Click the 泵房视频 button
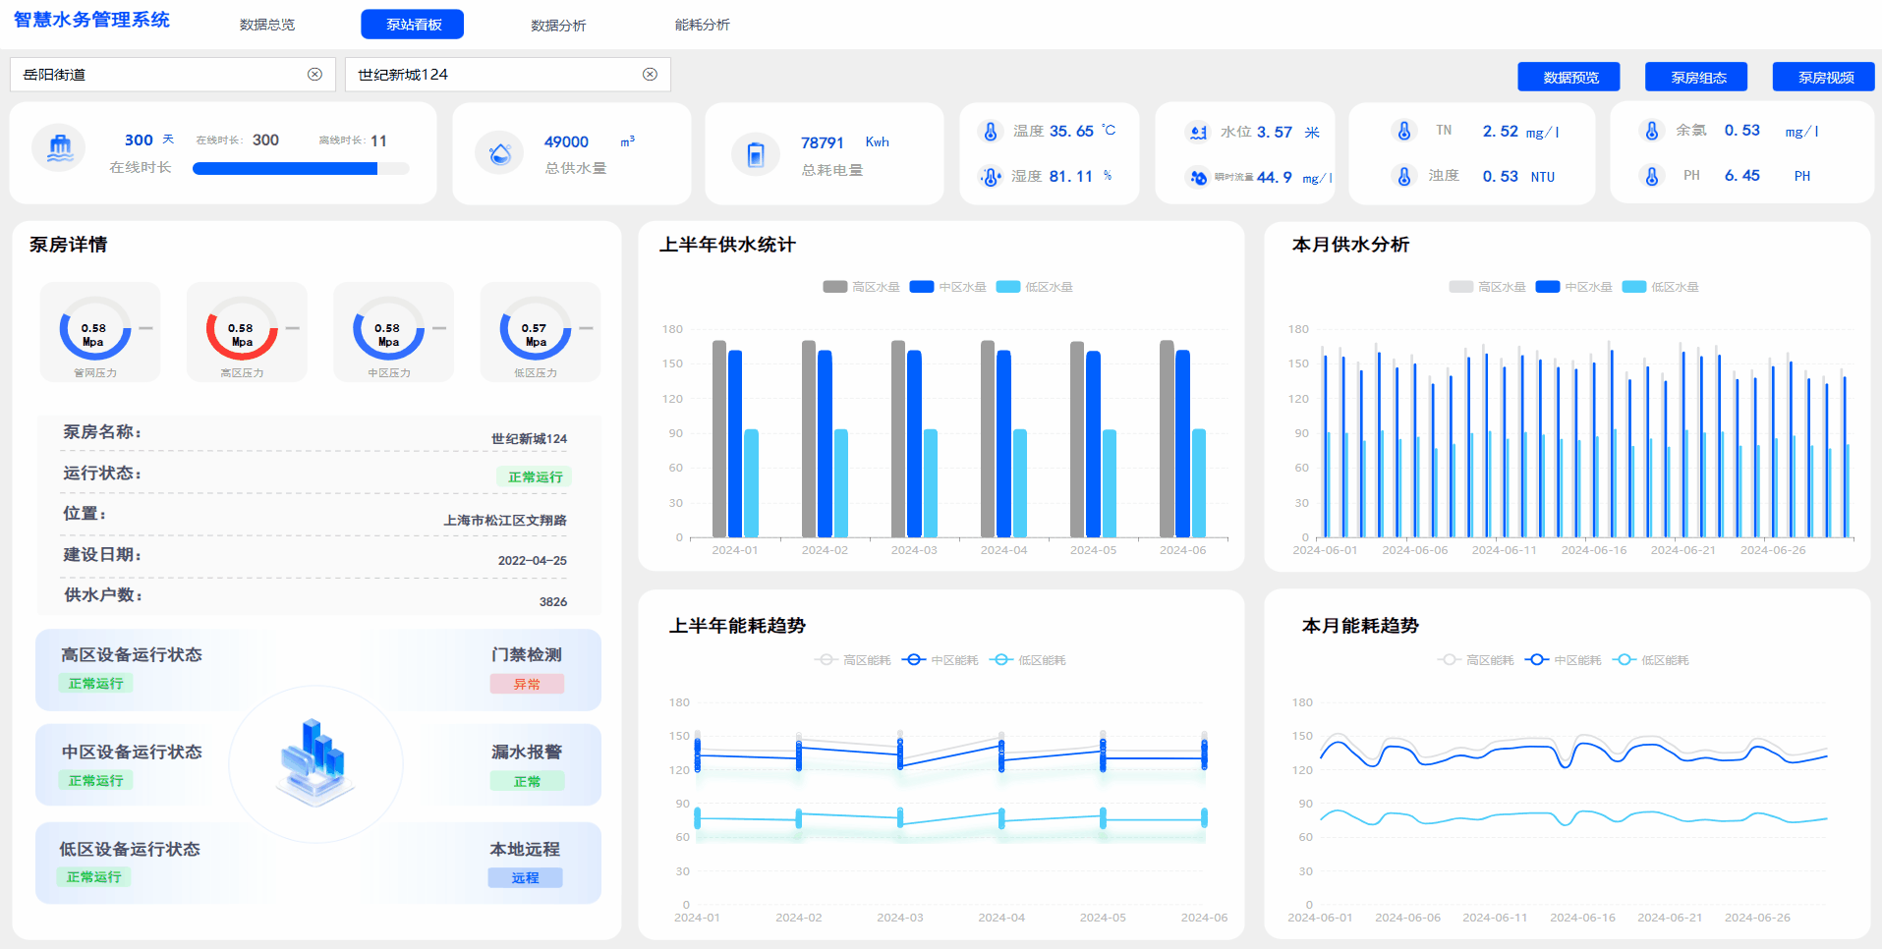The height and width of the screenshot is (949, 1882). click(1825, 78)
